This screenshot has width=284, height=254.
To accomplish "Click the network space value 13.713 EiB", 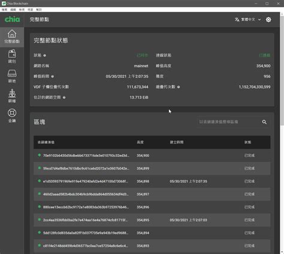I will coord(139,98).
